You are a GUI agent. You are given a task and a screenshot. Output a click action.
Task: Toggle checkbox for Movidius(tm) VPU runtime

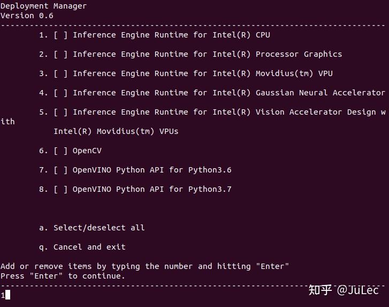click(60, 74)
